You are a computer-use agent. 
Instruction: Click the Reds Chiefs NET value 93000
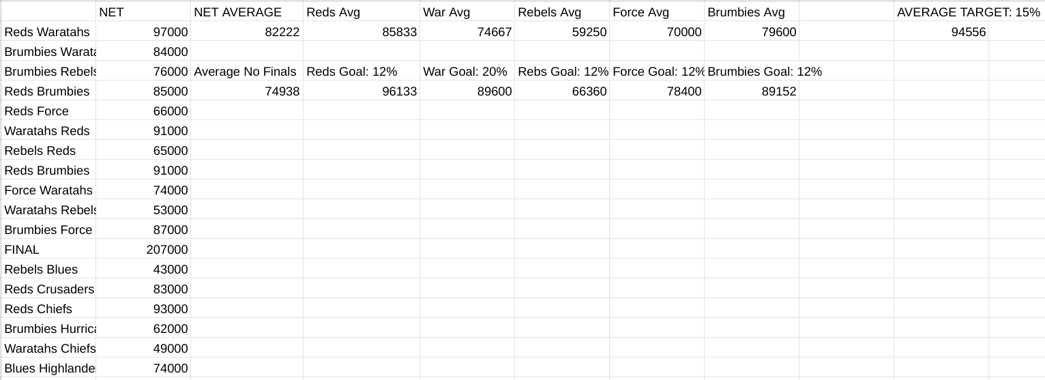[x=143, y=309]
